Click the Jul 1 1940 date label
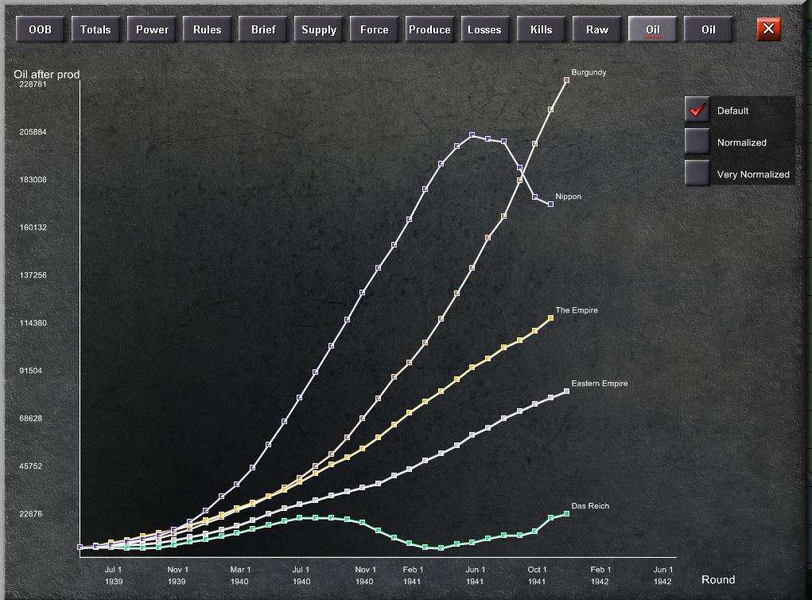The image size is (812, 600). [x=301, y=575]
